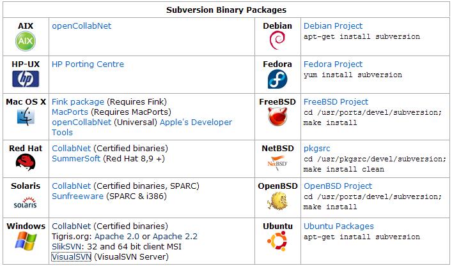
Task: Click the Mac OS X Finder icon
Action: (26, 117)
